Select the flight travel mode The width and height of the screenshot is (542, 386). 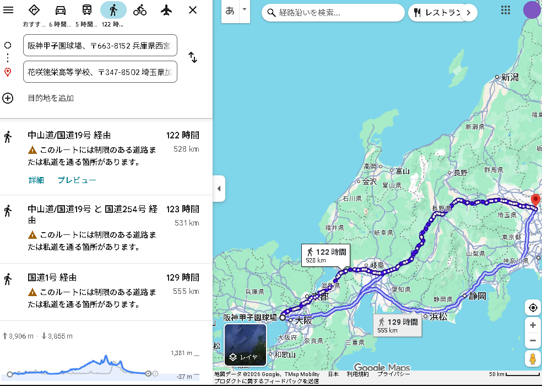pos(166,10)
